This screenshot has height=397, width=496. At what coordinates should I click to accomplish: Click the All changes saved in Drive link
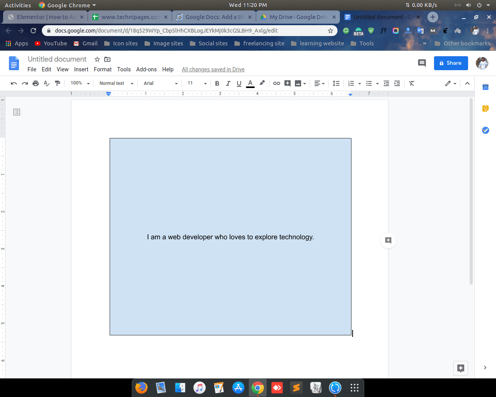(x=213, y=69)
